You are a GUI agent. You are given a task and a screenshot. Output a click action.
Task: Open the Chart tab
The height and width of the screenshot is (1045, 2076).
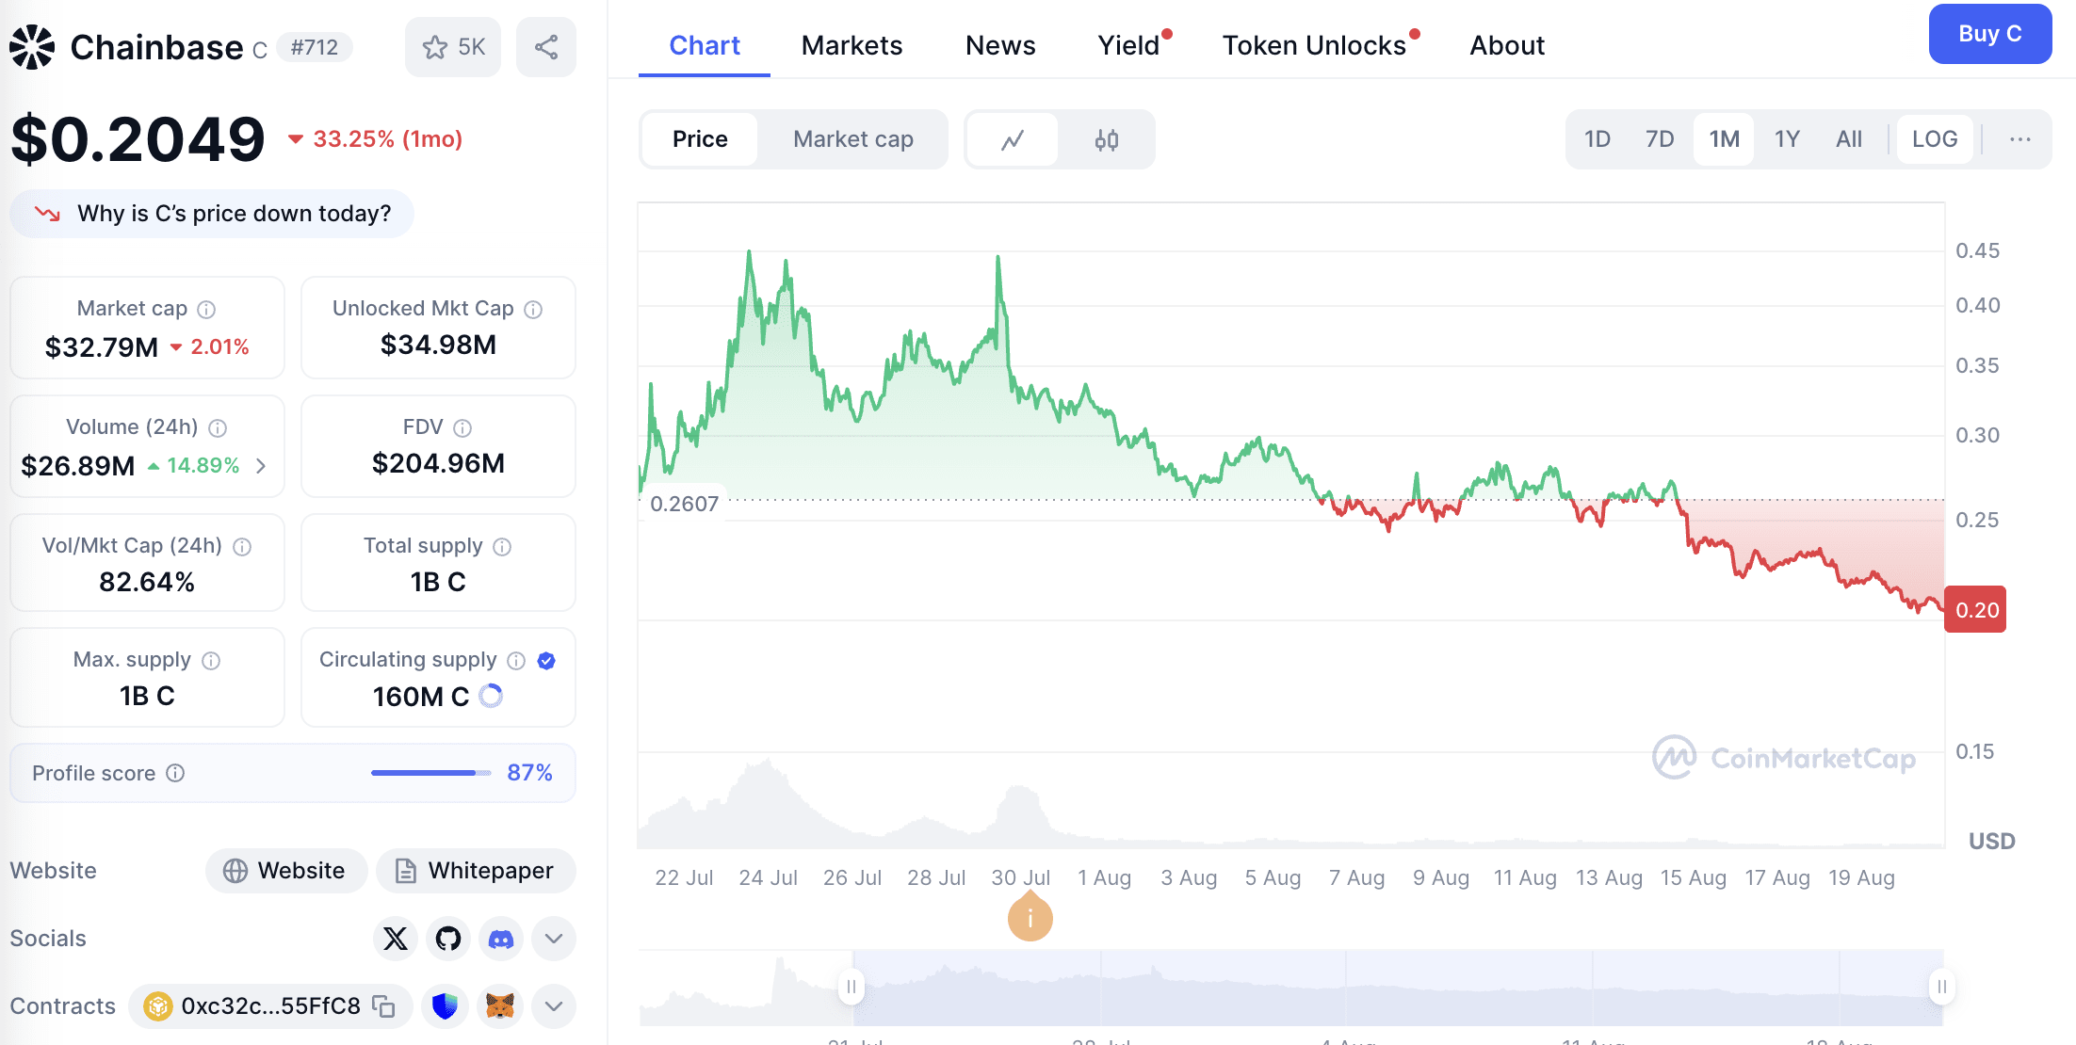point(705,45)
